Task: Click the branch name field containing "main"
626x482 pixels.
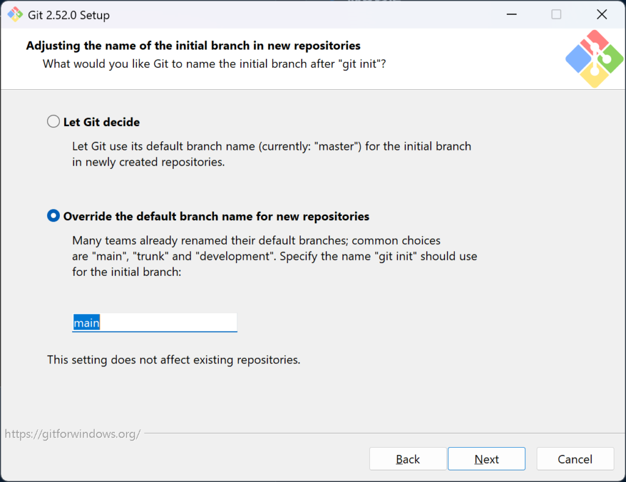Action: click(154, 322)
